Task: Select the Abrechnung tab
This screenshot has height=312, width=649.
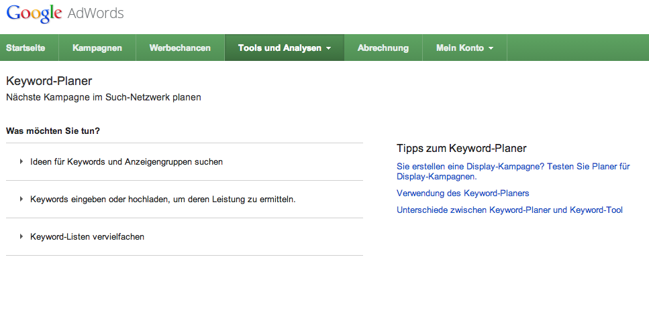Action: coord(383,48)
